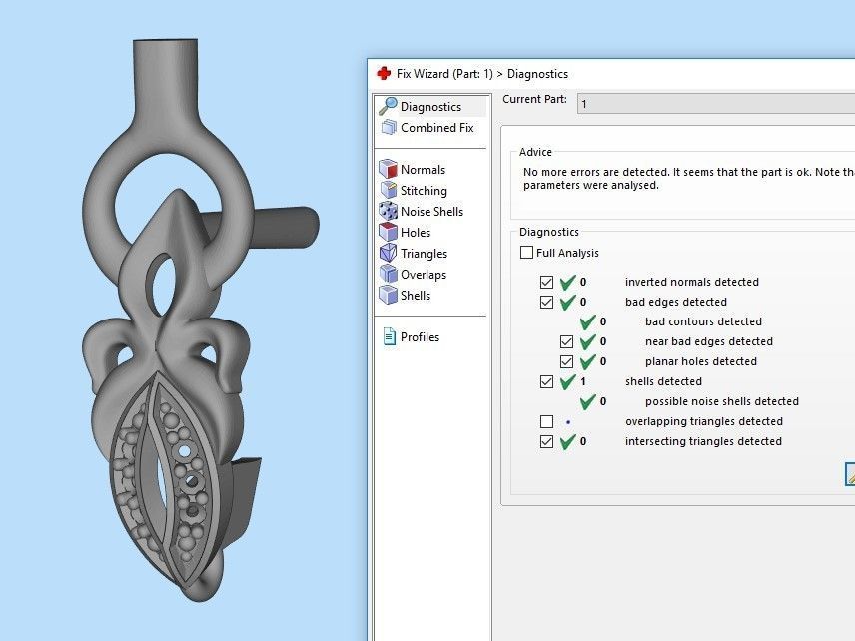Uncheck inverted normals detected
The width and height of the screenshot is (855, 641).
547,282
